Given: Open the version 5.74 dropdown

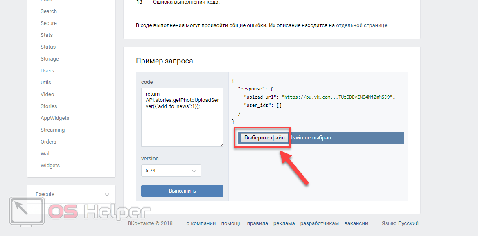Looking at the screenshot, I should (x=171, y=171).
